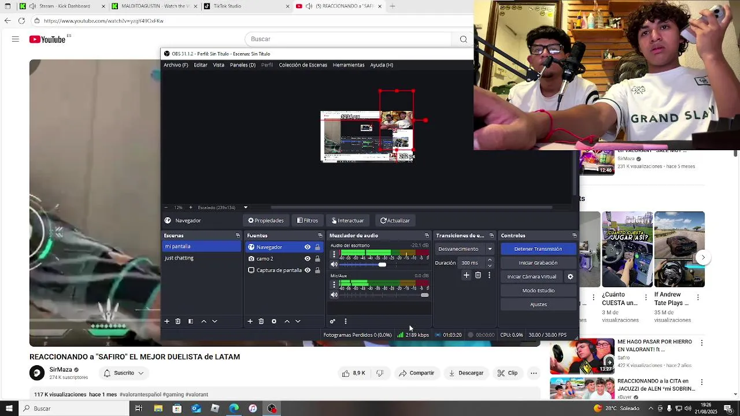Open the Vista menu in OBS
Viewport: 740px width, 416px height.
pyautogui.click(x=219, y=65)
